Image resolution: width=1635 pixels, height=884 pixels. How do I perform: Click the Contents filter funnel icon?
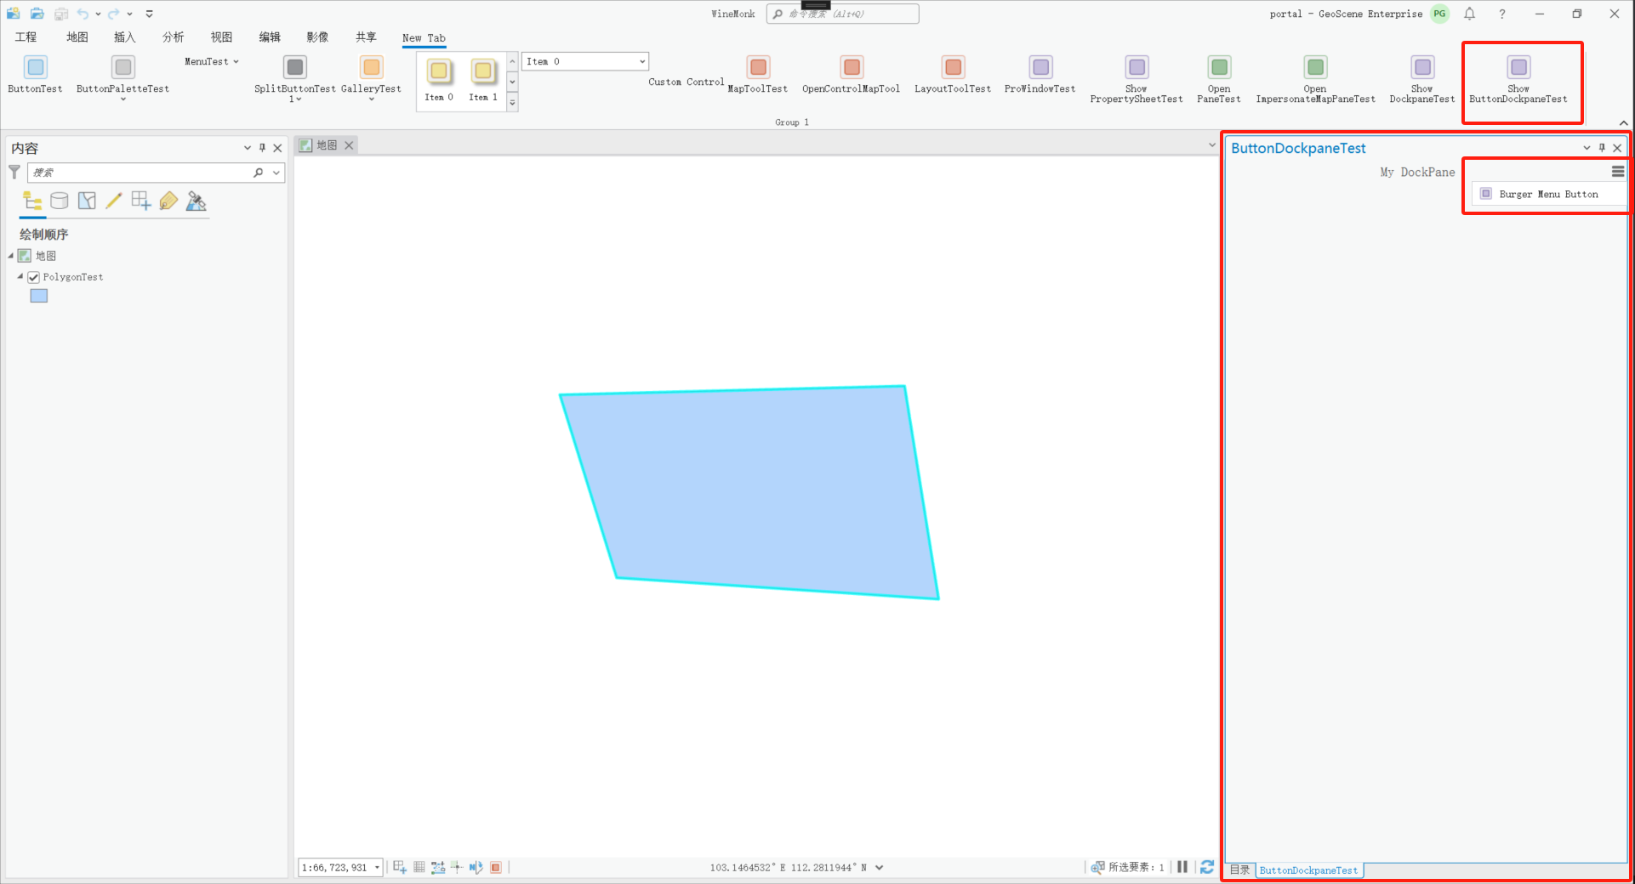(x=14, y=173)
